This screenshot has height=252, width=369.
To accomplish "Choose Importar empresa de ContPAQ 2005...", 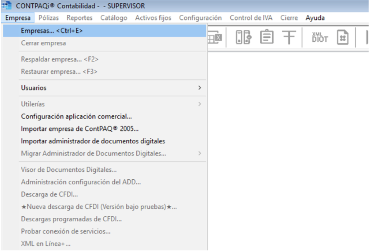I will pyautogui.click(x=104, y=129).
